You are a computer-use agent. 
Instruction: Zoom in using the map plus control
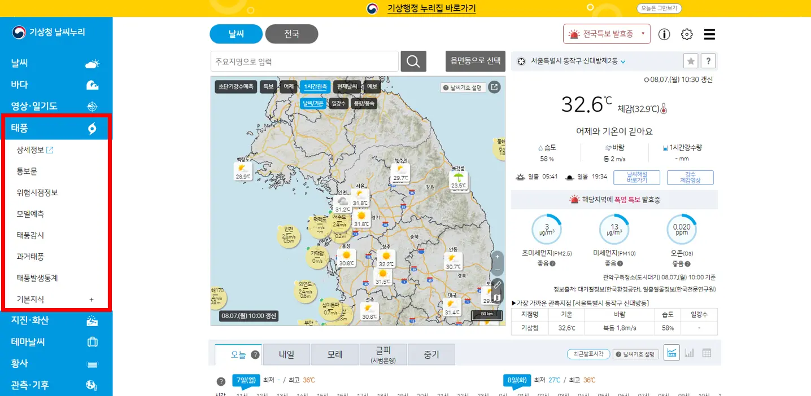point(496,257)
